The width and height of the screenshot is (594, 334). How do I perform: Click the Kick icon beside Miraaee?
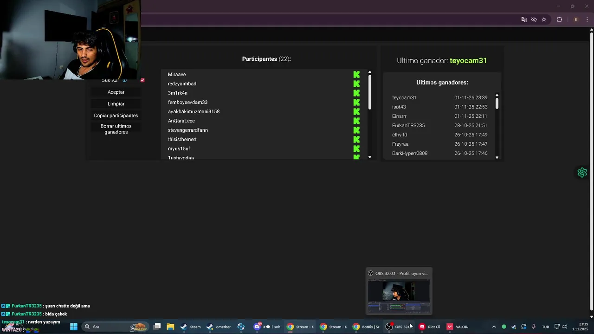coord(356,74)
